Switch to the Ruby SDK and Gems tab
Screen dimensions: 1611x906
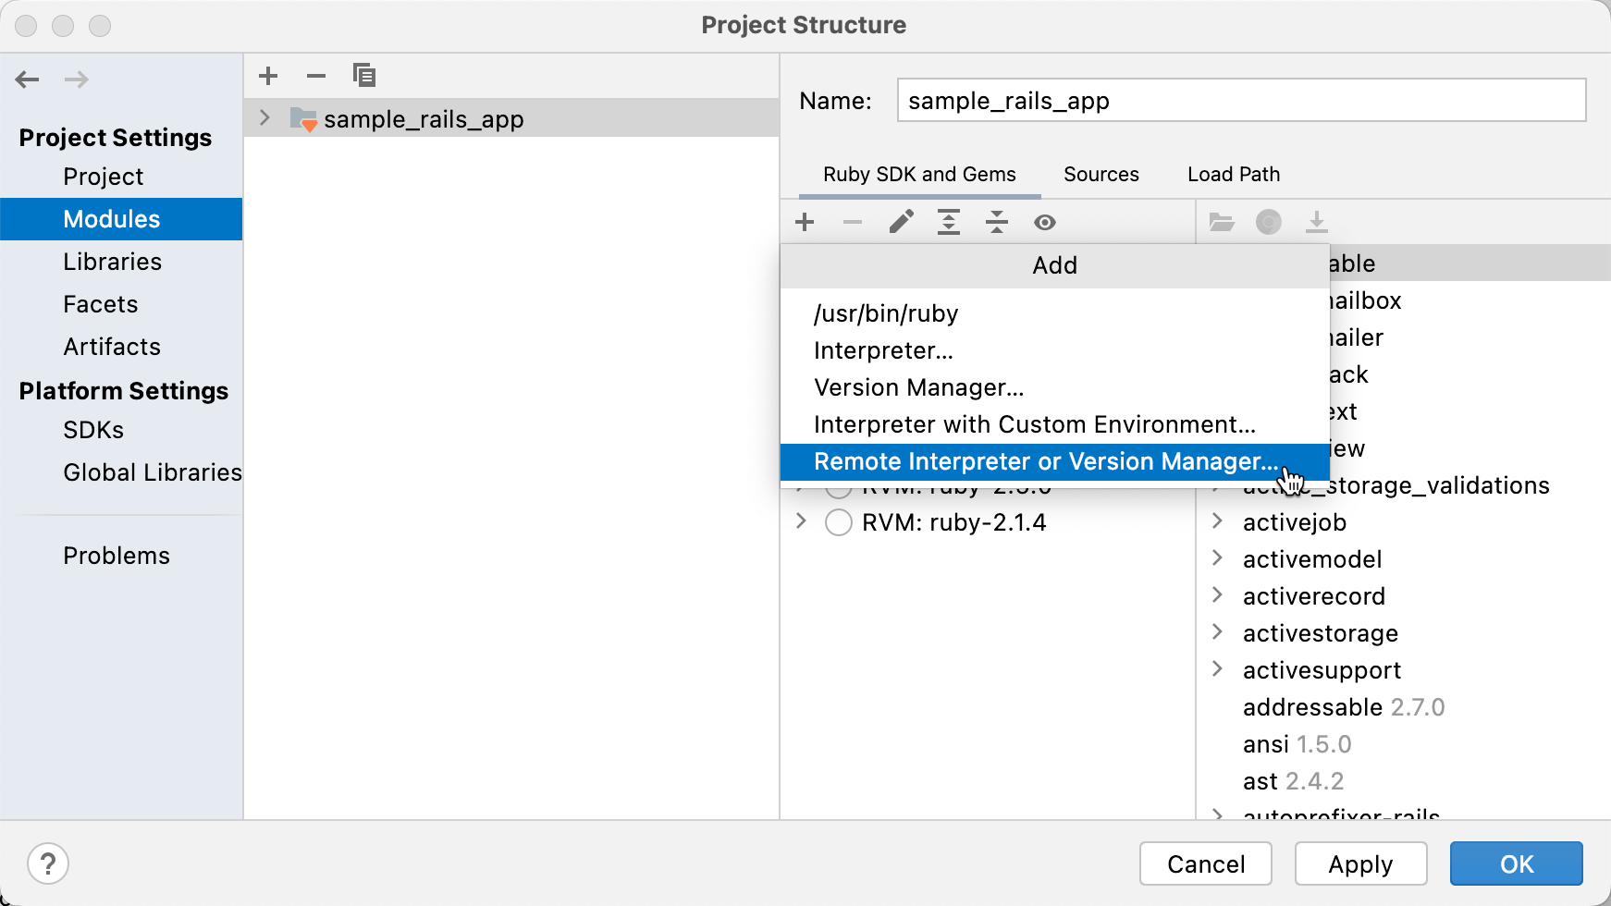click(x=919, y=175)
